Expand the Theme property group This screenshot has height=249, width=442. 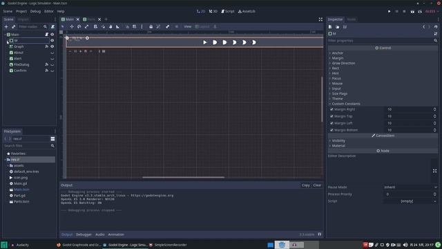tap(337, 99)
